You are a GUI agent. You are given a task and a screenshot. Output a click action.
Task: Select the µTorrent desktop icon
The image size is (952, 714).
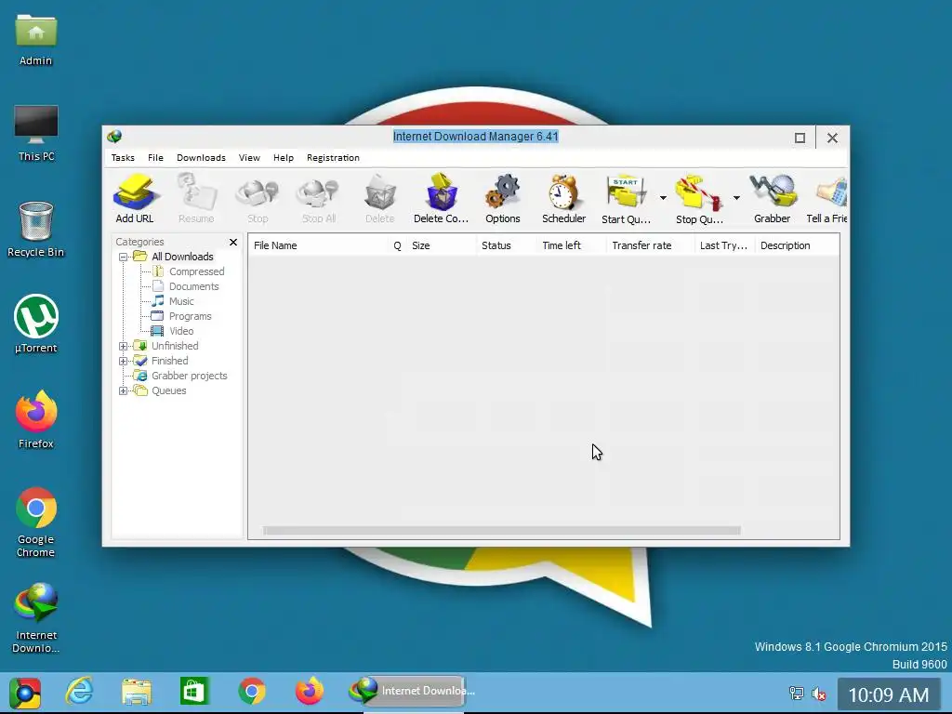tap(36, 324)
